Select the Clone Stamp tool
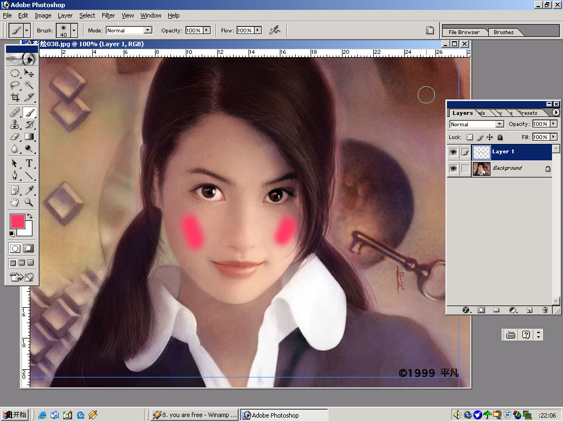Image resolution: width=563 pixels, height=422 pixels. [x=15, y=125]
